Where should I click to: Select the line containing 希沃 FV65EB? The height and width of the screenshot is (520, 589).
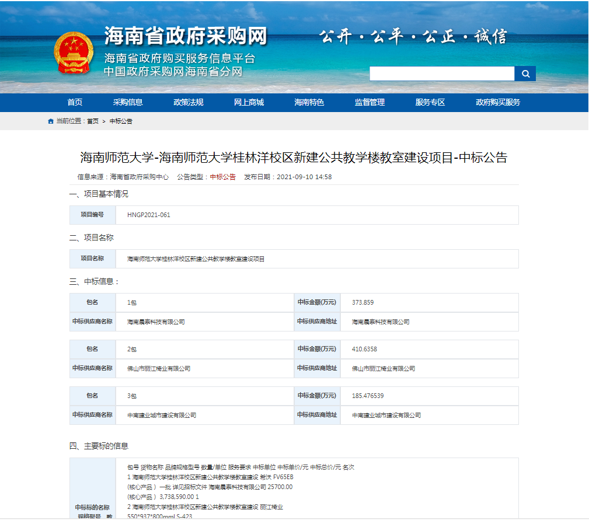(210, 477)
